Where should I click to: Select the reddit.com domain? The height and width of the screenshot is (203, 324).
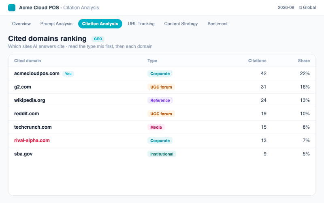click(x=26, y=114)
